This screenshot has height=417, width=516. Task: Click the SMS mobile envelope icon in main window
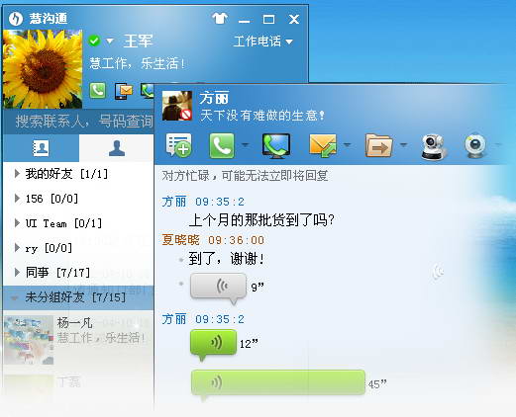click(x=124, y=91)
